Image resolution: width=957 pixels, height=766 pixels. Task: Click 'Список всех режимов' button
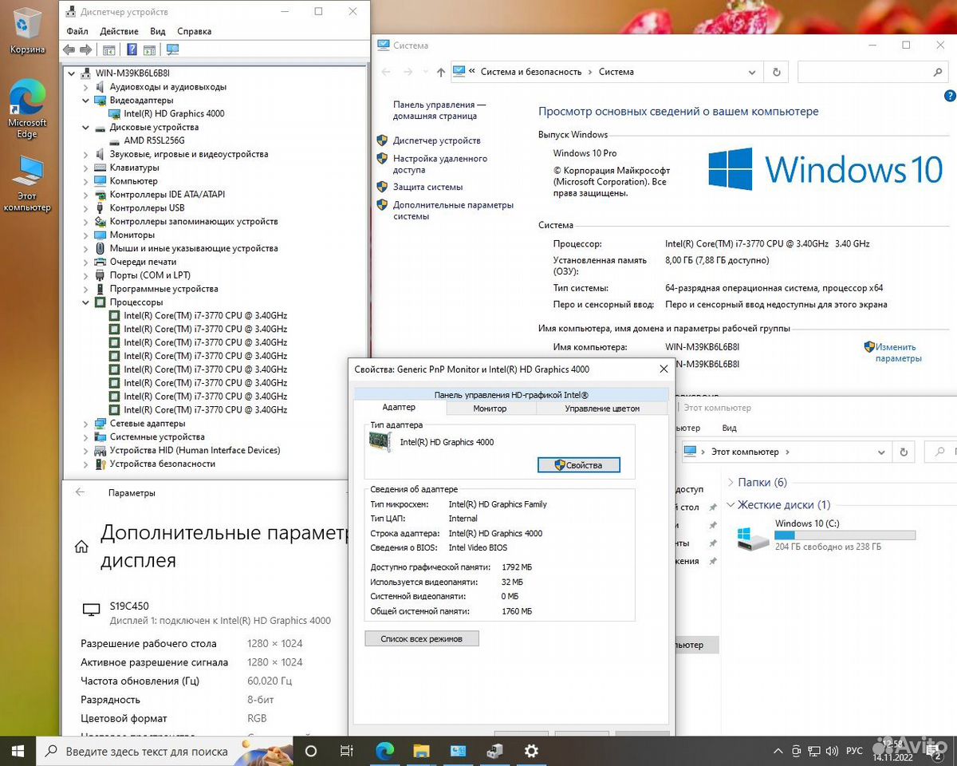click(x=422, y=638)
